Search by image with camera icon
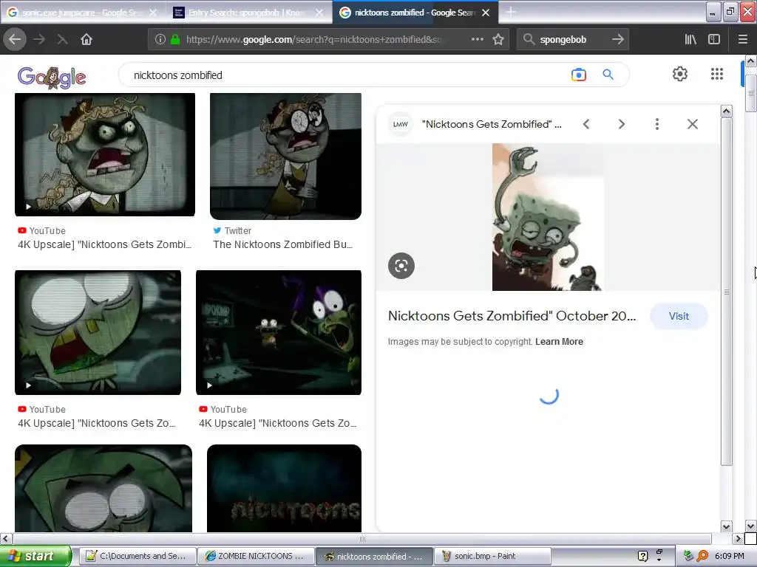Image resolution: width=757 pixels, height=567 pixels. coord(578,75)
